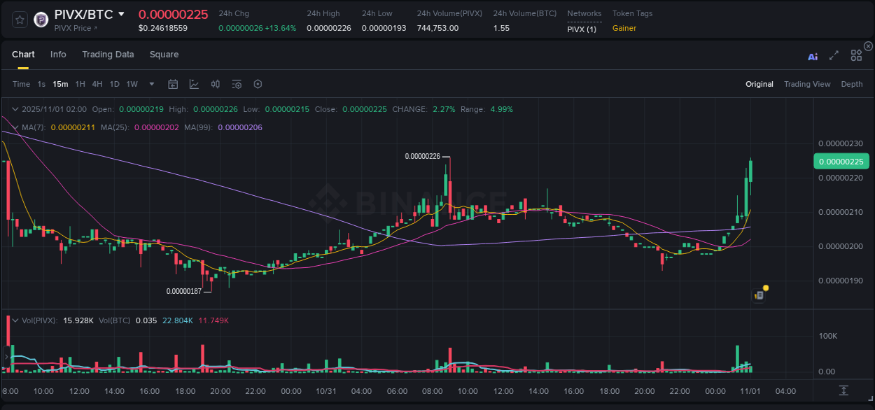The width and height of the screenshot is (875, 410).
Task: Open chart settings hexagon icon
Action: 258,84
